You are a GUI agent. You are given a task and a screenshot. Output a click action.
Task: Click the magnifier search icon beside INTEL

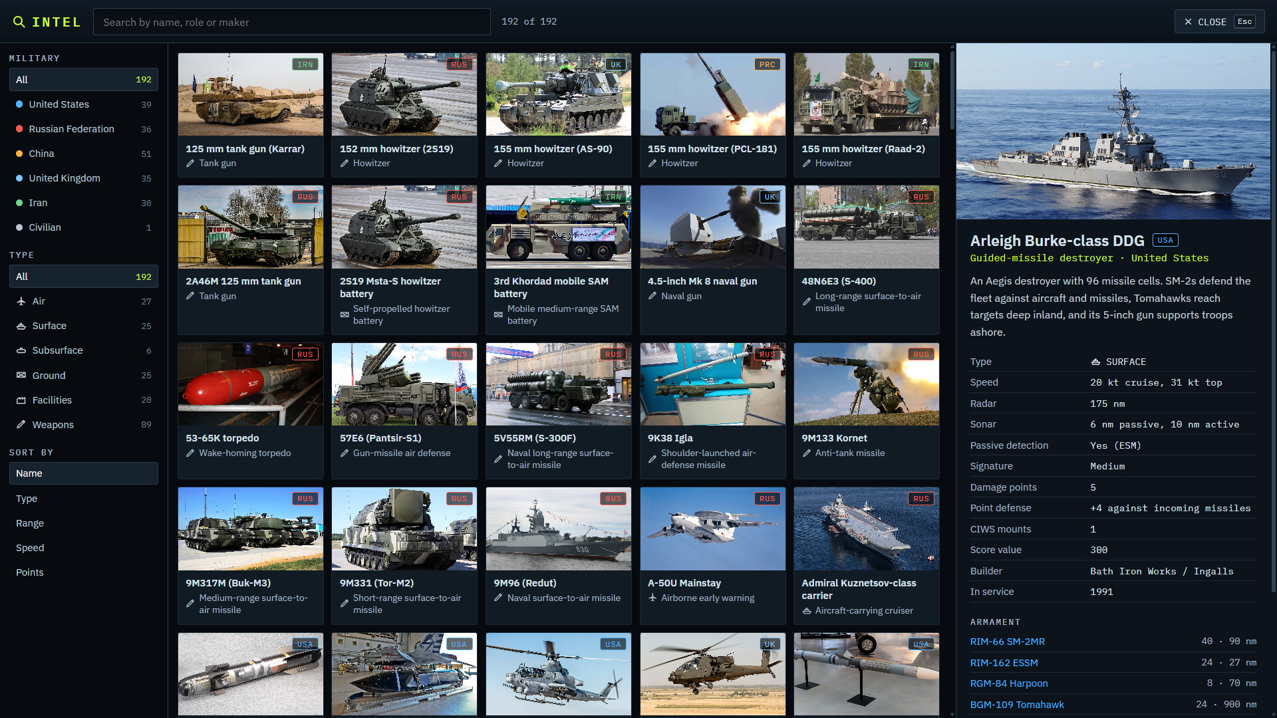coord(19,22)
